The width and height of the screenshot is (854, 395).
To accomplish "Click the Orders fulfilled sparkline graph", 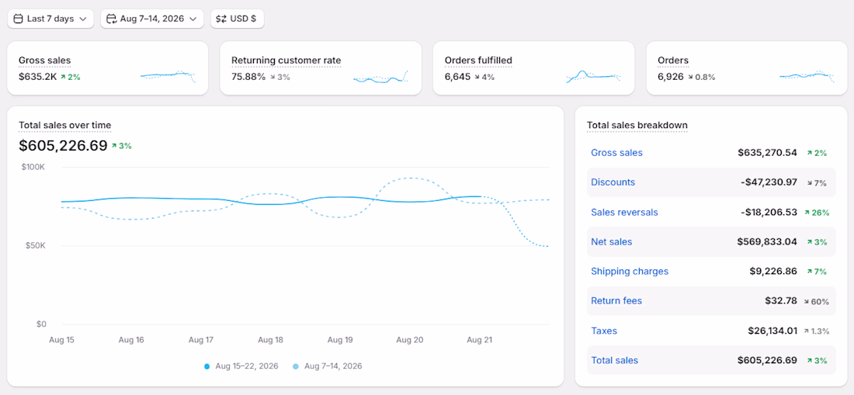I will [x=594, y=76].
